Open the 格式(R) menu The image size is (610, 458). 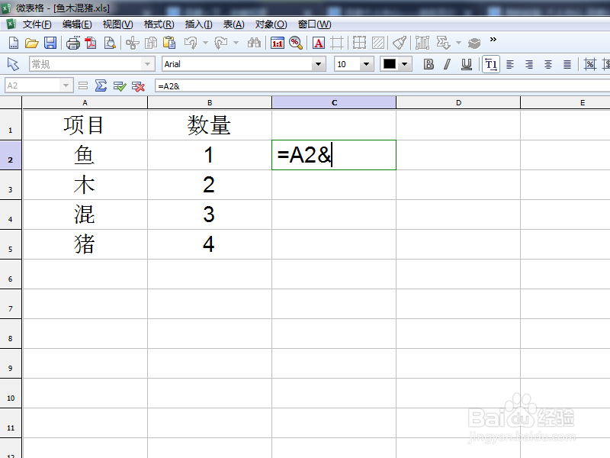click(x=159, y=24)
